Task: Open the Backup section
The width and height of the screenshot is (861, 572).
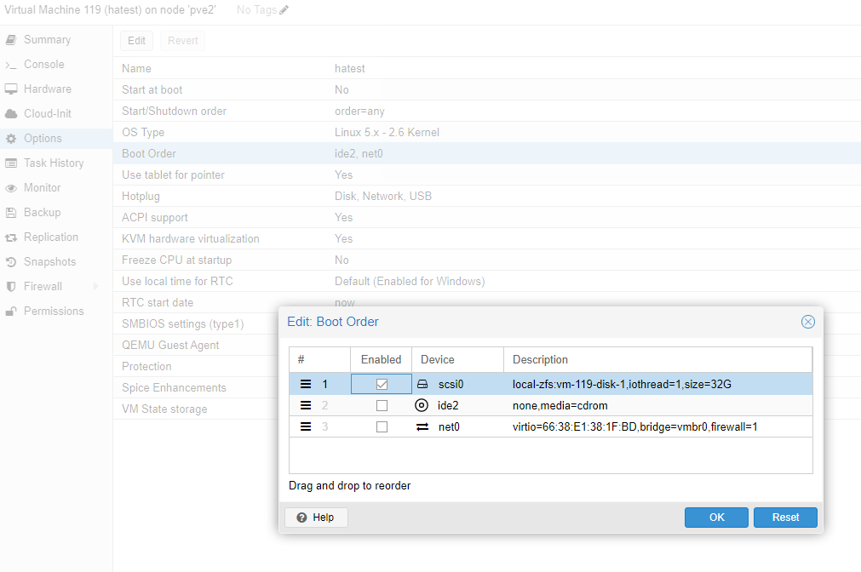Action: tap(56, 213)
